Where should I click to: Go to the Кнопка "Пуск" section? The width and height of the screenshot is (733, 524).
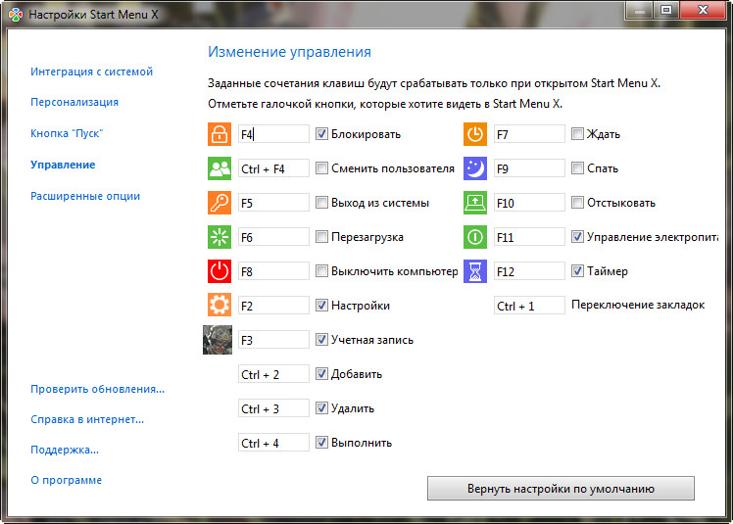pos(67,133)
